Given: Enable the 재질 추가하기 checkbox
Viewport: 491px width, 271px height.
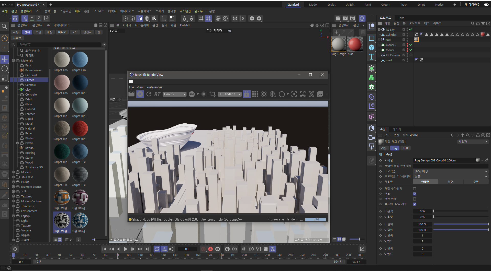Looking at the screenshot, I should [415, 189].
